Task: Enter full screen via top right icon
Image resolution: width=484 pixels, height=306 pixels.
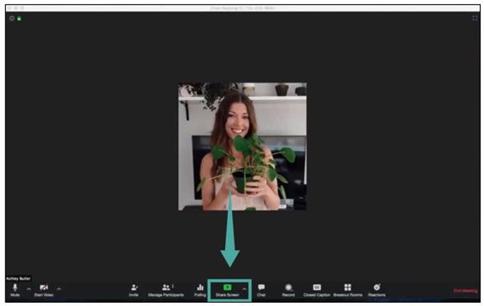Action: pyautogui.click(x=475, y=18)
